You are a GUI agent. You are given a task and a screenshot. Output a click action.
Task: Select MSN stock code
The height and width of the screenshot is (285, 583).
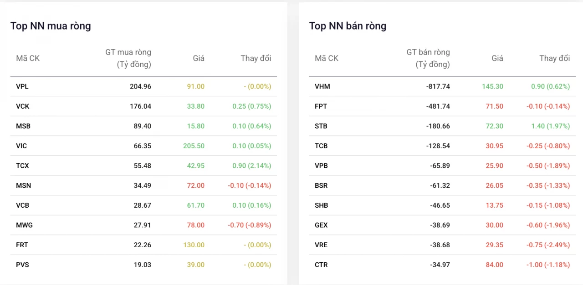[23, 185]
